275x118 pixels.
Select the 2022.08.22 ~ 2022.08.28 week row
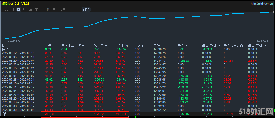tap(137, 64)
